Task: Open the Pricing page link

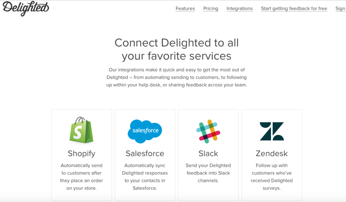Action: (x=211, y=8)
